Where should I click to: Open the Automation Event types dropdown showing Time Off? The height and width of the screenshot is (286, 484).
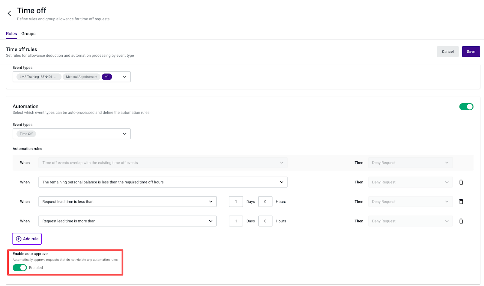coord(72,134)
